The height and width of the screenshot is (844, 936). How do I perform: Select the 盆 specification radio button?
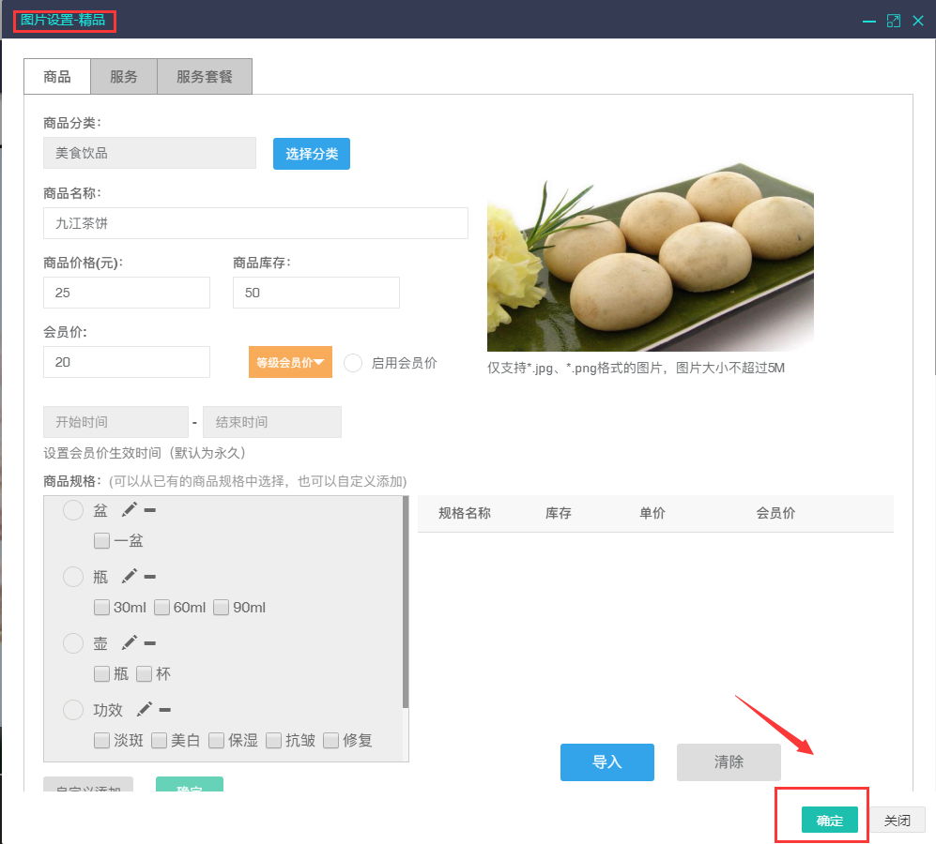tap(73, 510)
